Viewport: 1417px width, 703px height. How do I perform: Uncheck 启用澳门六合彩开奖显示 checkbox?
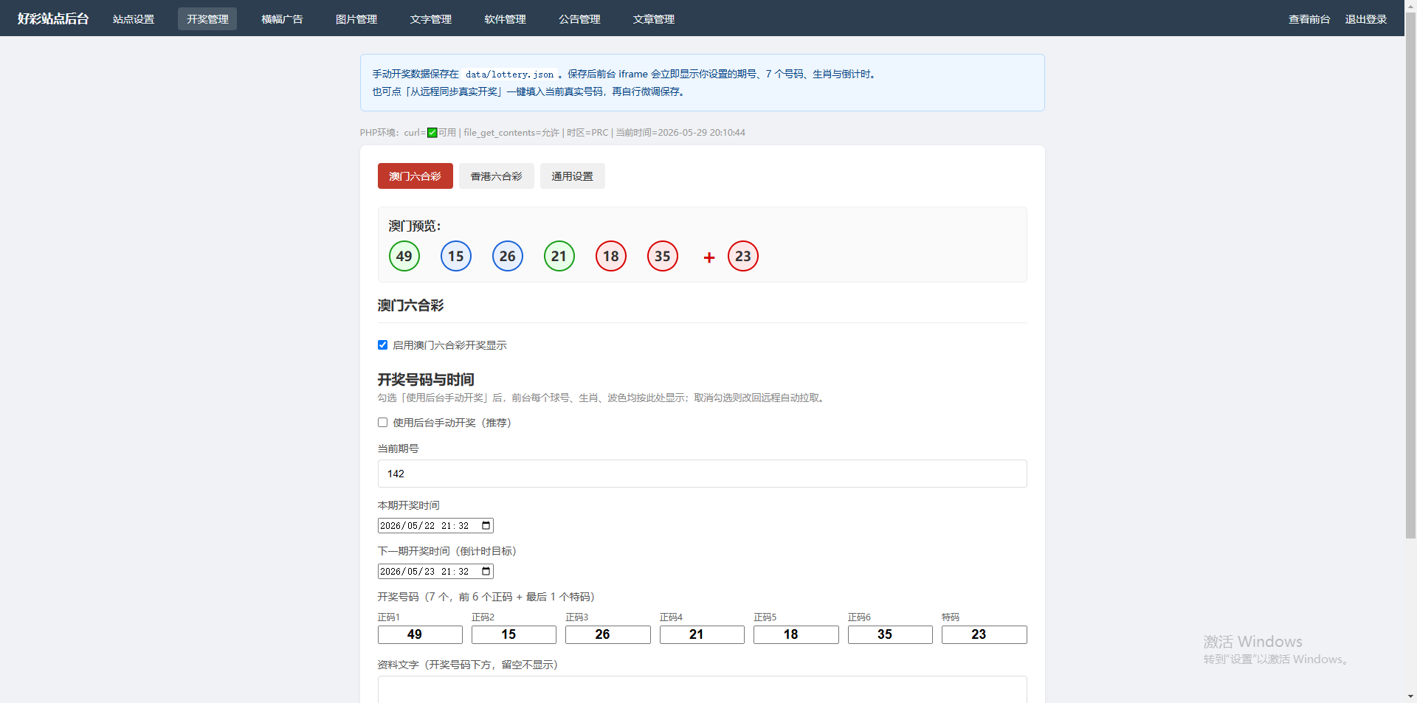(382, 344)
